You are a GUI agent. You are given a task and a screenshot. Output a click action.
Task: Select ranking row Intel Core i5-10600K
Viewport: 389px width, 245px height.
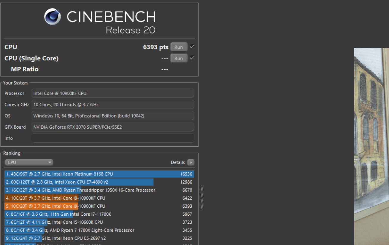[99, 222]
